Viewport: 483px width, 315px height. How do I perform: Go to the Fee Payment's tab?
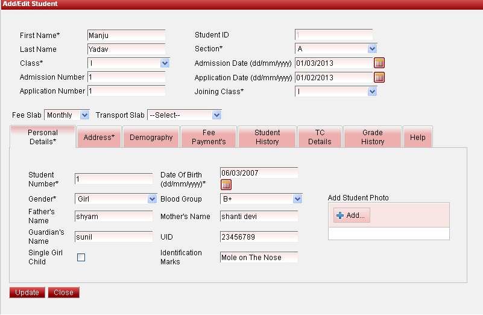209,137
